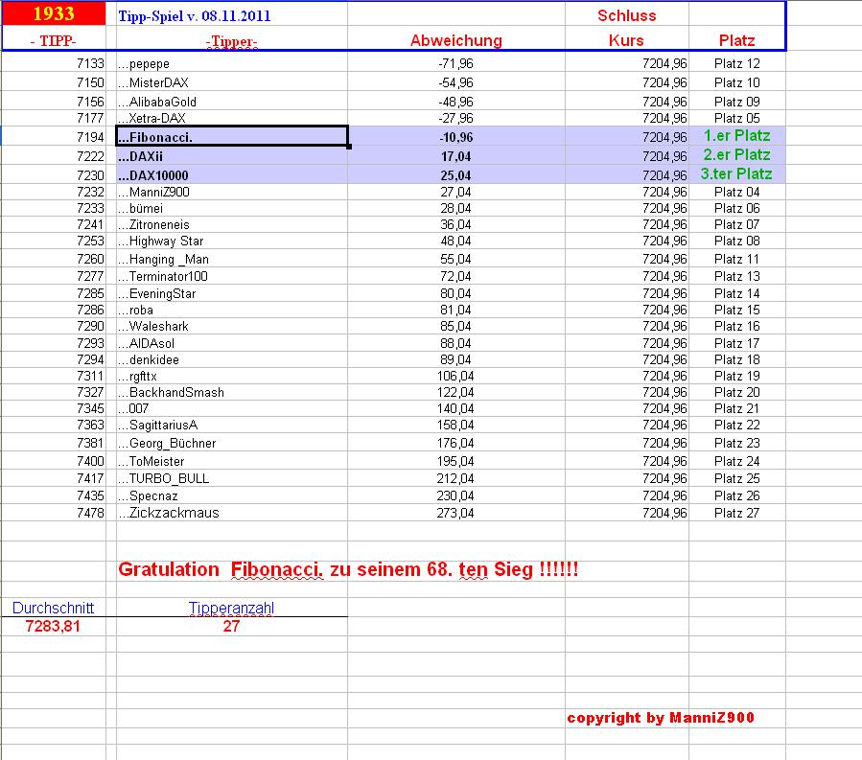
Task: Select the ...roba cell
Action: tap(231, 310)
